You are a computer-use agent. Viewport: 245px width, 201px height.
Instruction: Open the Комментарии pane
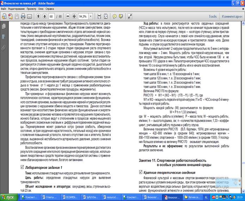point(232,17)
